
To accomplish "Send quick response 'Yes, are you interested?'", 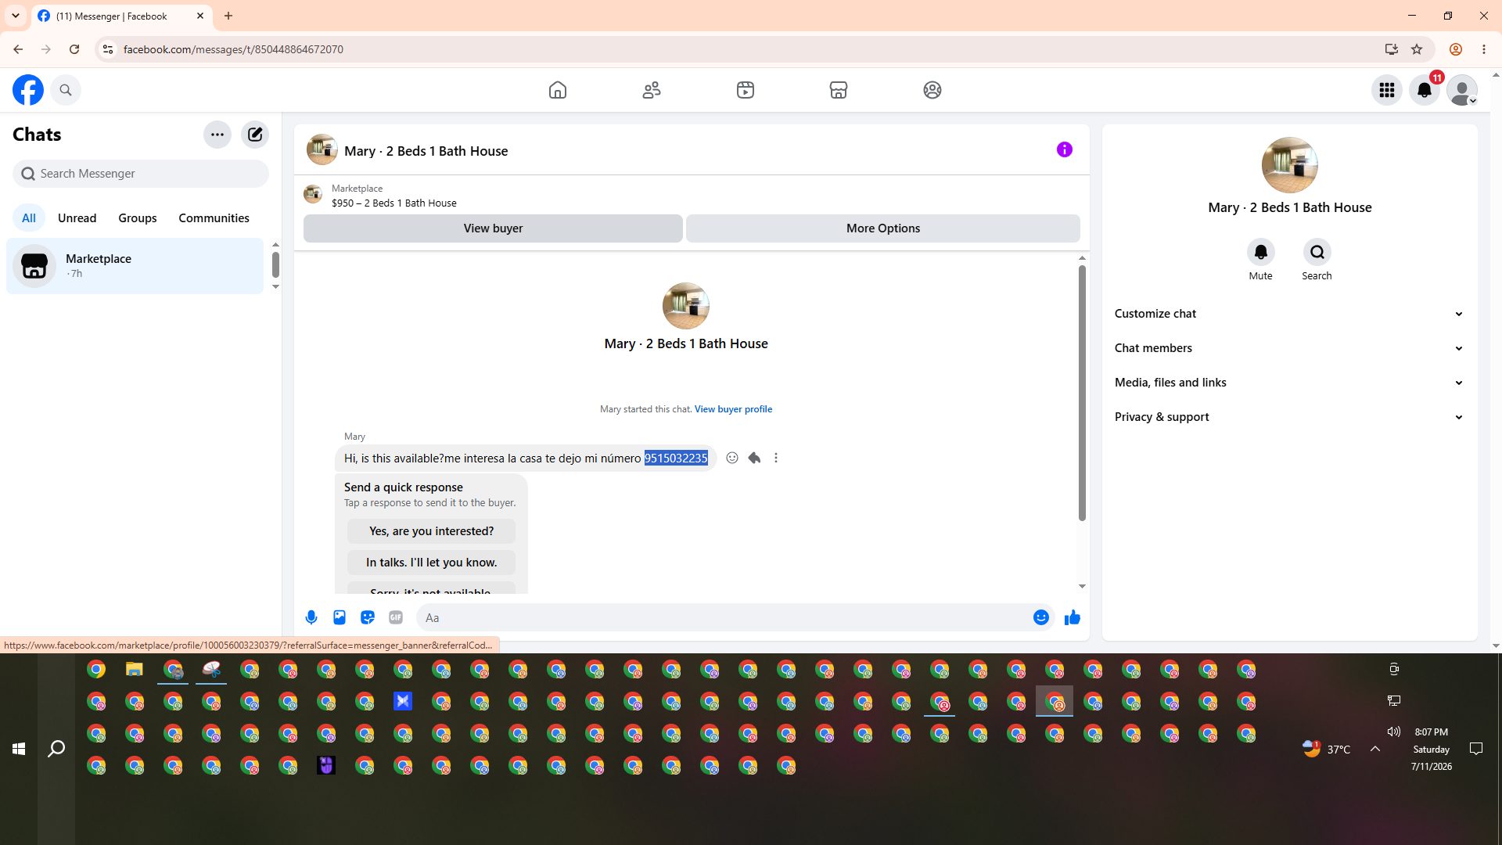I will 432,531.
